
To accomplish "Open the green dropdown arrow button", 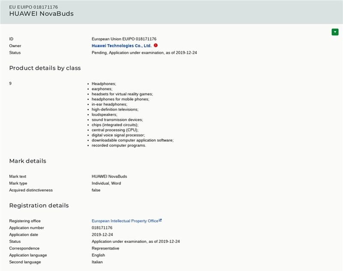I will 335,32.
